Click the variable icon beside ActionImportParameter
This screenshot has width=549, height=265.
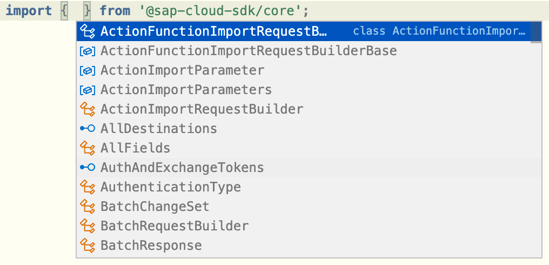pos(87,70)
